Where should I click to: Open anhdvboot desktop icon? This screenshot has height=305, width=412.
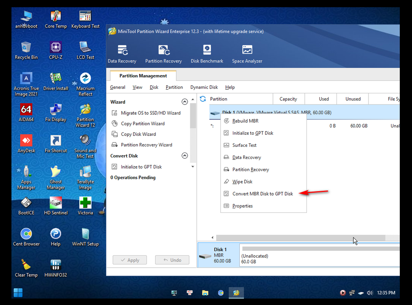[26, 19]
